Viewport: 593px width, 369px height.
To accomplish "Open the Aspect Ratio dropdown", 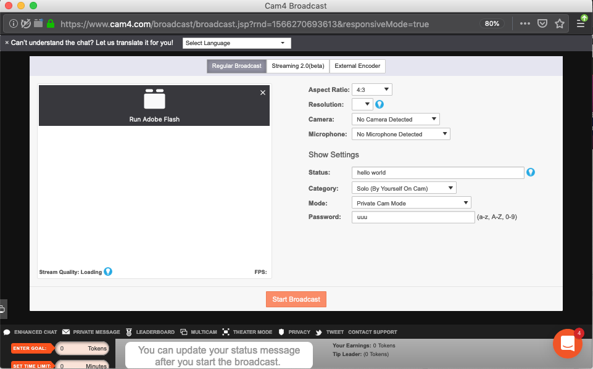I will pos(371,89).
